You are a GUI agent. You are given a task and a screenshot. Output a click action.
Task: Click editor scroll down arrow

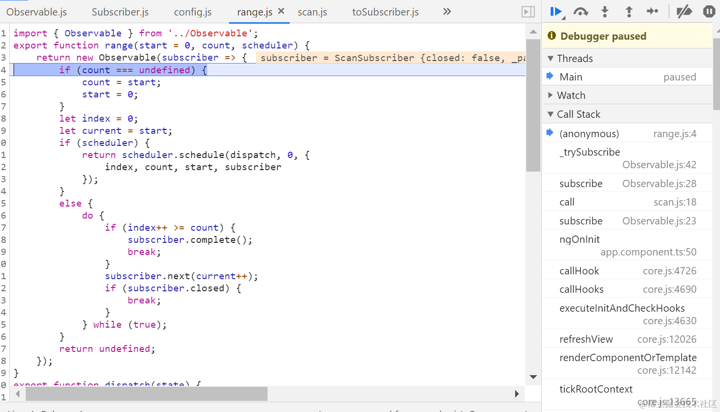click(533, 377)
